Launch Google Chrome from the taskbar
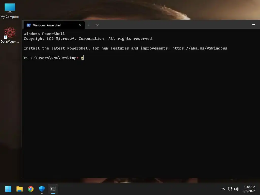This screenshot has height=195, width=260. [x=31, y=189]
